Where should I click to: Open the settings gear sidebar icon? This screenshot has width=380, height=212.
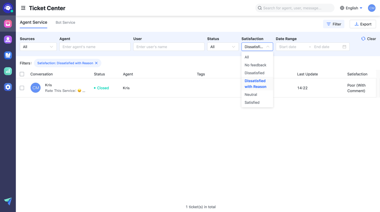click(x=8, y=87)
